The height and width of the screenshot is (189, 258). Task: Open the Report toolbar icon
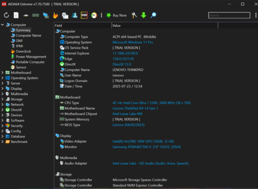click(x=16, y=15)
